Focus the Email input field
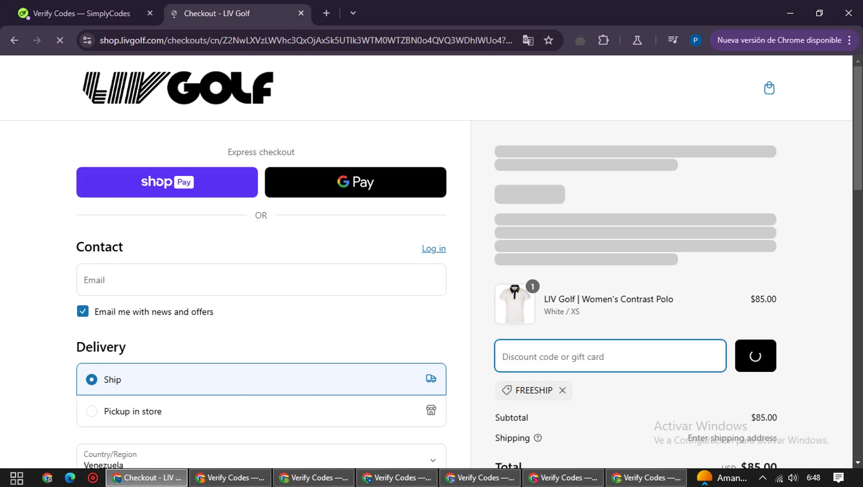The height and width of the screenshot is (487, 863). (x=261, y=280)
